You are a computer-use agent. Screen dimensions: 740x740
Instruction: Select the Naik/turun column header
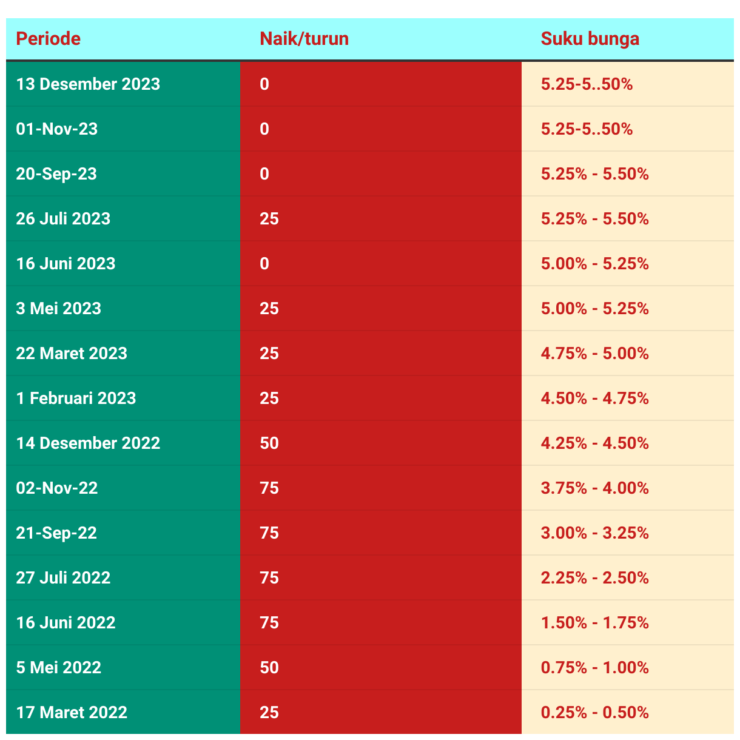[304, 39]
